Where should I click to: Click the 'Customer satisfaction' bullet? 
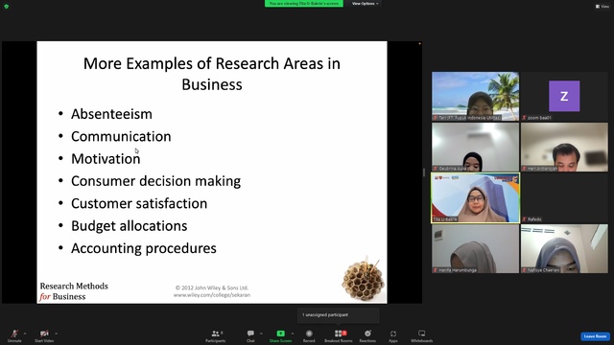pos(139,203)
